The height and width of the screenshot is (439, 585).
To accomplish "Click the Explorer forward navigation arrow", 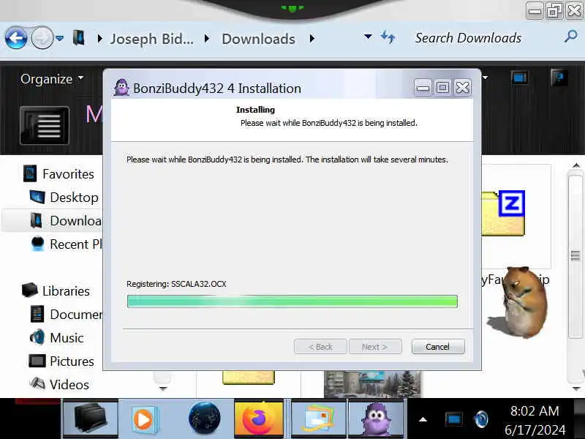I will click(x=42, y=38).
